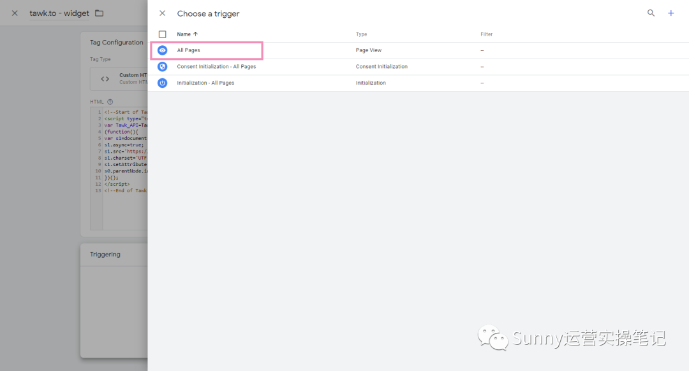This screenshot has width=689, height=371.
Task: Click the Triggering section heading
Action: tap(105, 255)
